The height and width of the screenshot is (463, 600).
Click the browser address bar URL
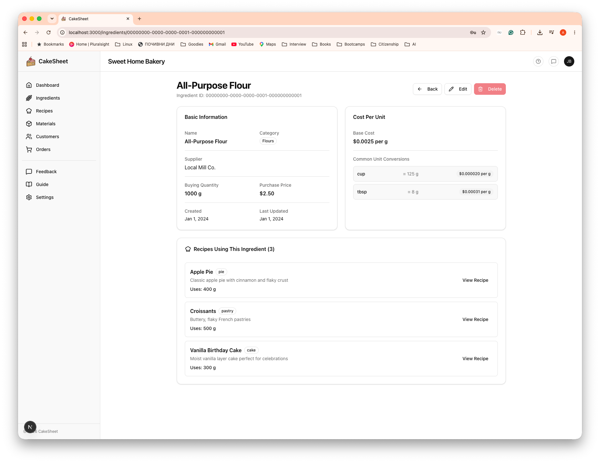point(147,32)
